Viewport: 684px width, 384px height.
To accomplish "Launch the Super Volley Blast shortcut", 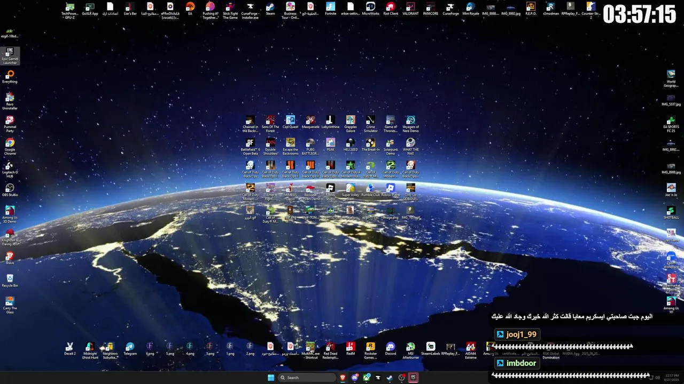I will click(x=351, y=191).
